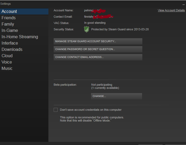
Task: Enable Don't save account credentials checkbox
Action: pyautogui.click(x=56, y=110)
